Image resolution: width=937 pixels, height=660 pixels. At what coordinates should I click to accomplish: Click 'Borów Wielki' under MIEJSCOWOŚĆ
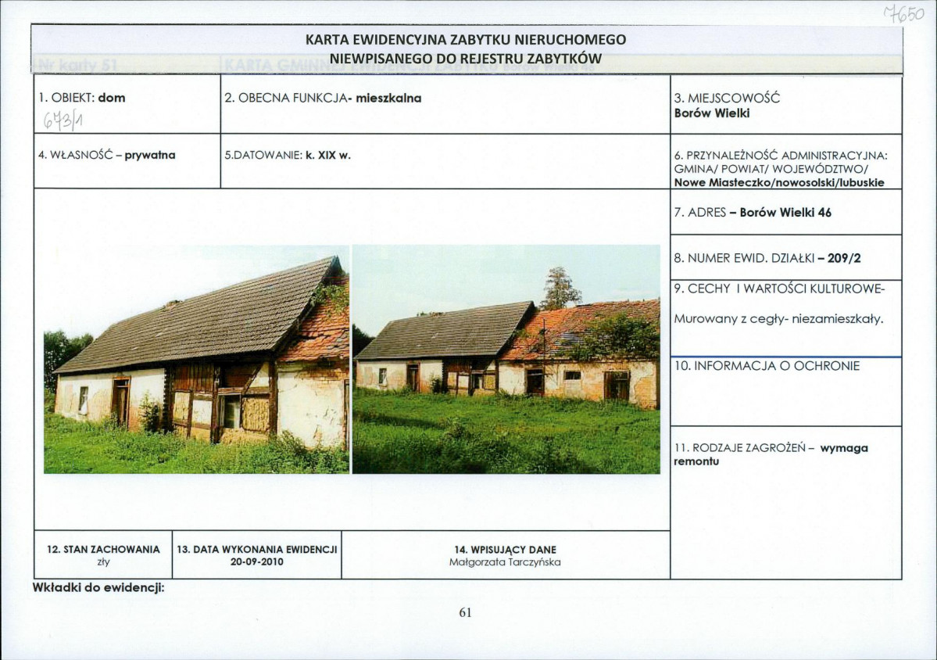tap(712, 113)
